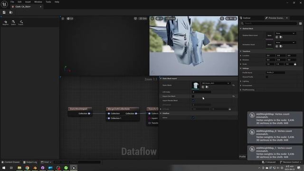Browse to Static Mesh in Content Browser
The width and height of the screenshot is (304, 171).
(x=207, y=87)
